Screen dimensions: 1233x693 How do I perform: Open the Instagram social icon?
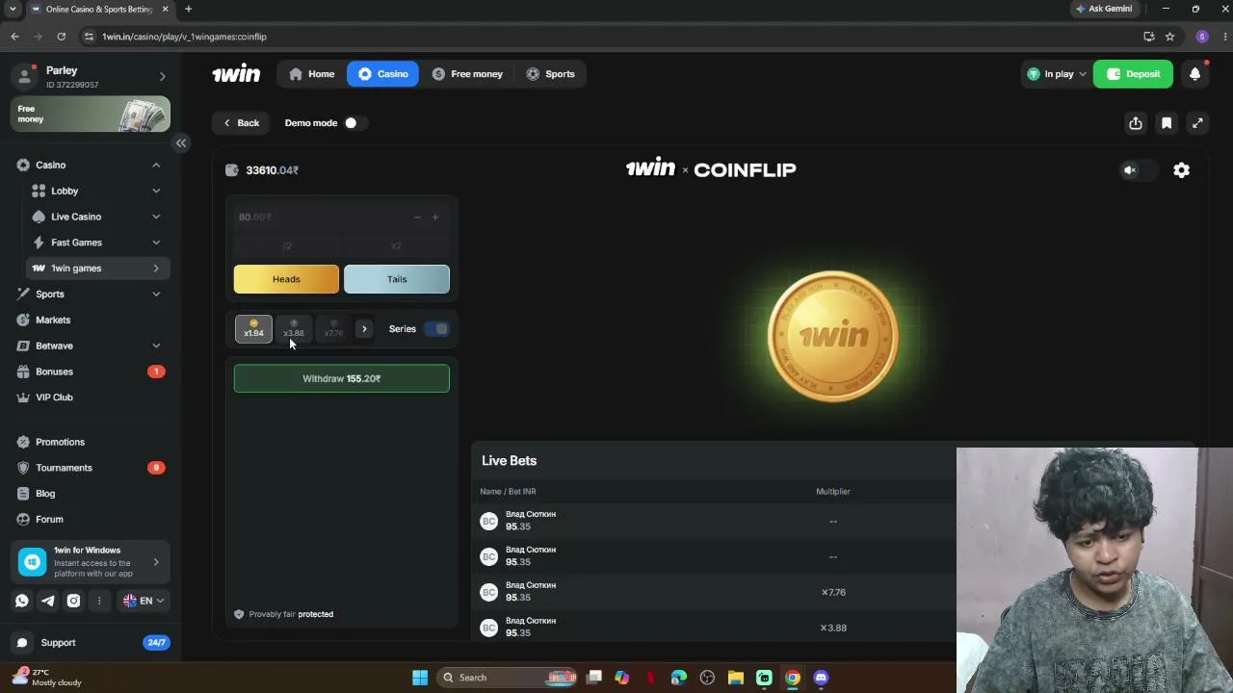point(73,601)
